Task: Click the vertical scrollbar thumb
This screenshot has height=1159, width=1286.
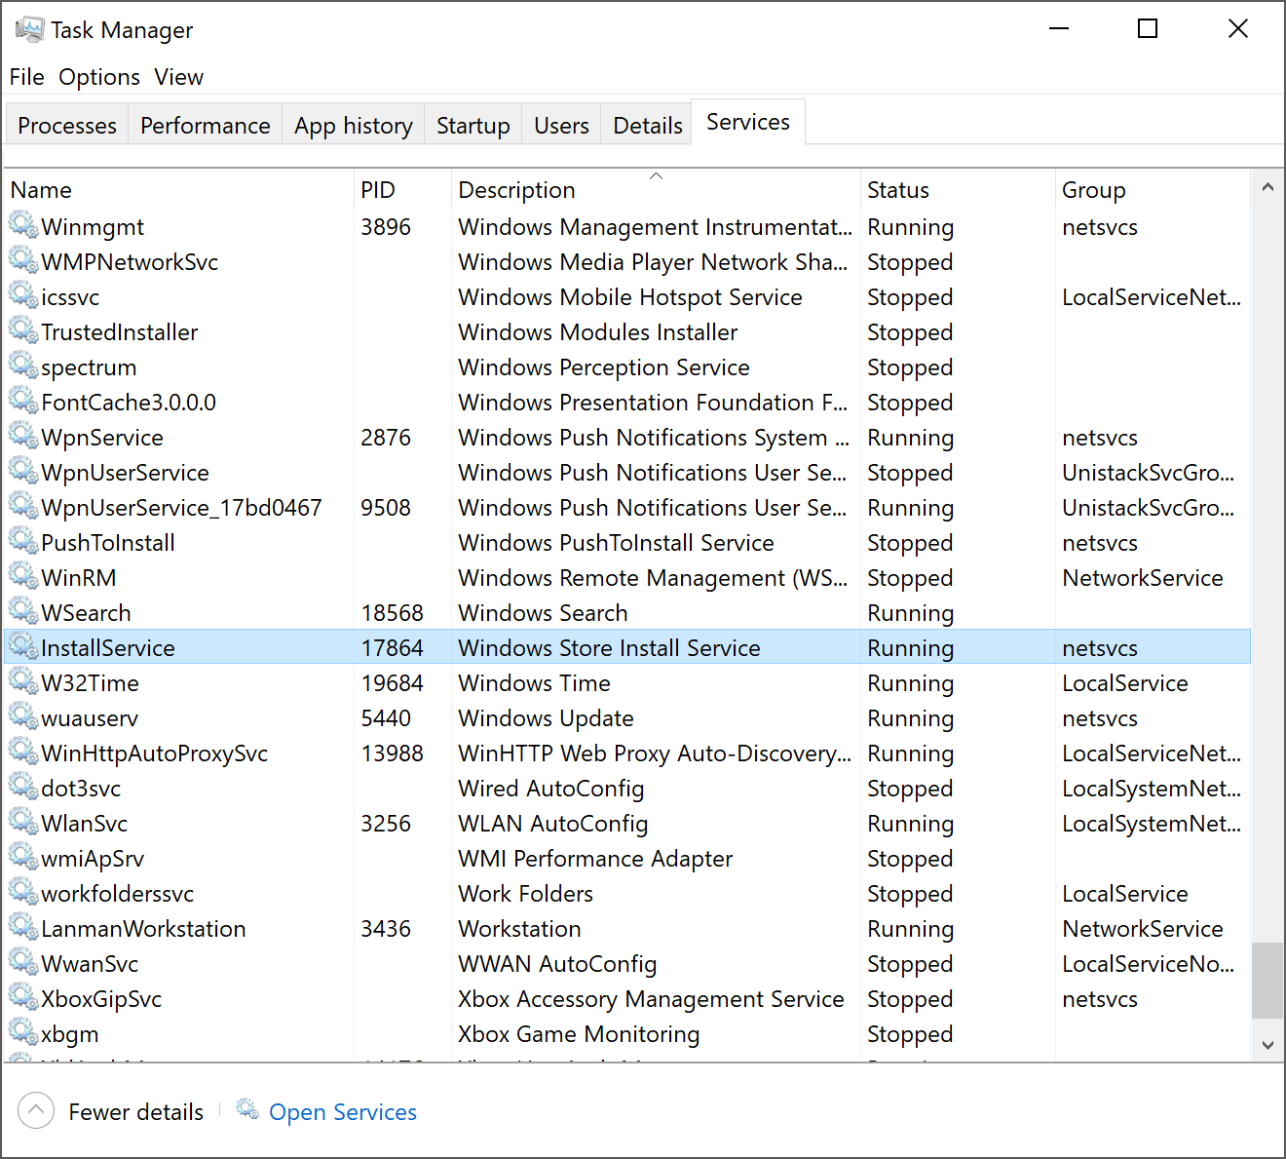Action: (1267, 980)
